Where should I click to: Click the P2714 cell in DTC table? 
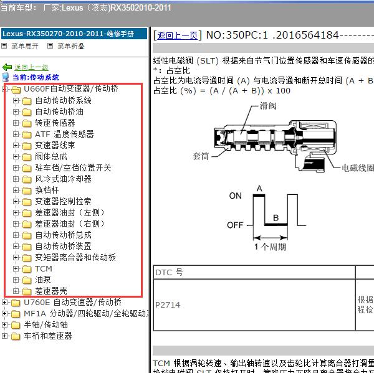pyautogui.click(x=254, y=305)
